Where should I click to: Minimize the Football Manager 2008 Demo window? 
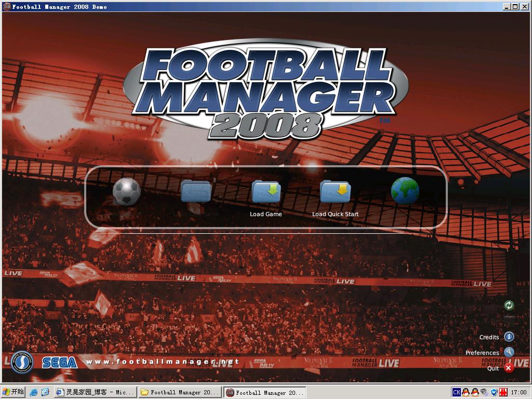tap(507, 6)
